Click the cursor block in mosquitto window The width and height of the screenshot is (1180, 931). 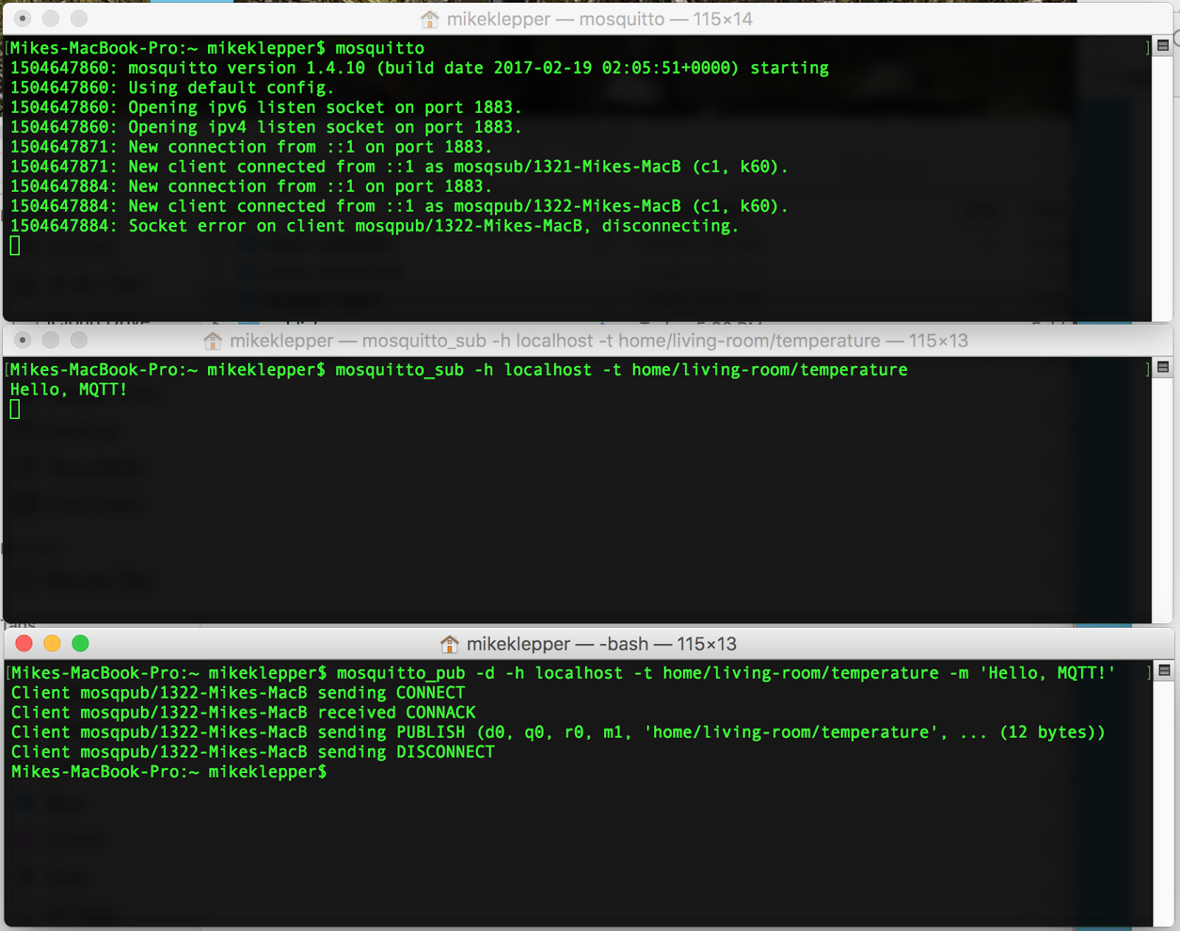pyautogui.click(x=15, y=246)
